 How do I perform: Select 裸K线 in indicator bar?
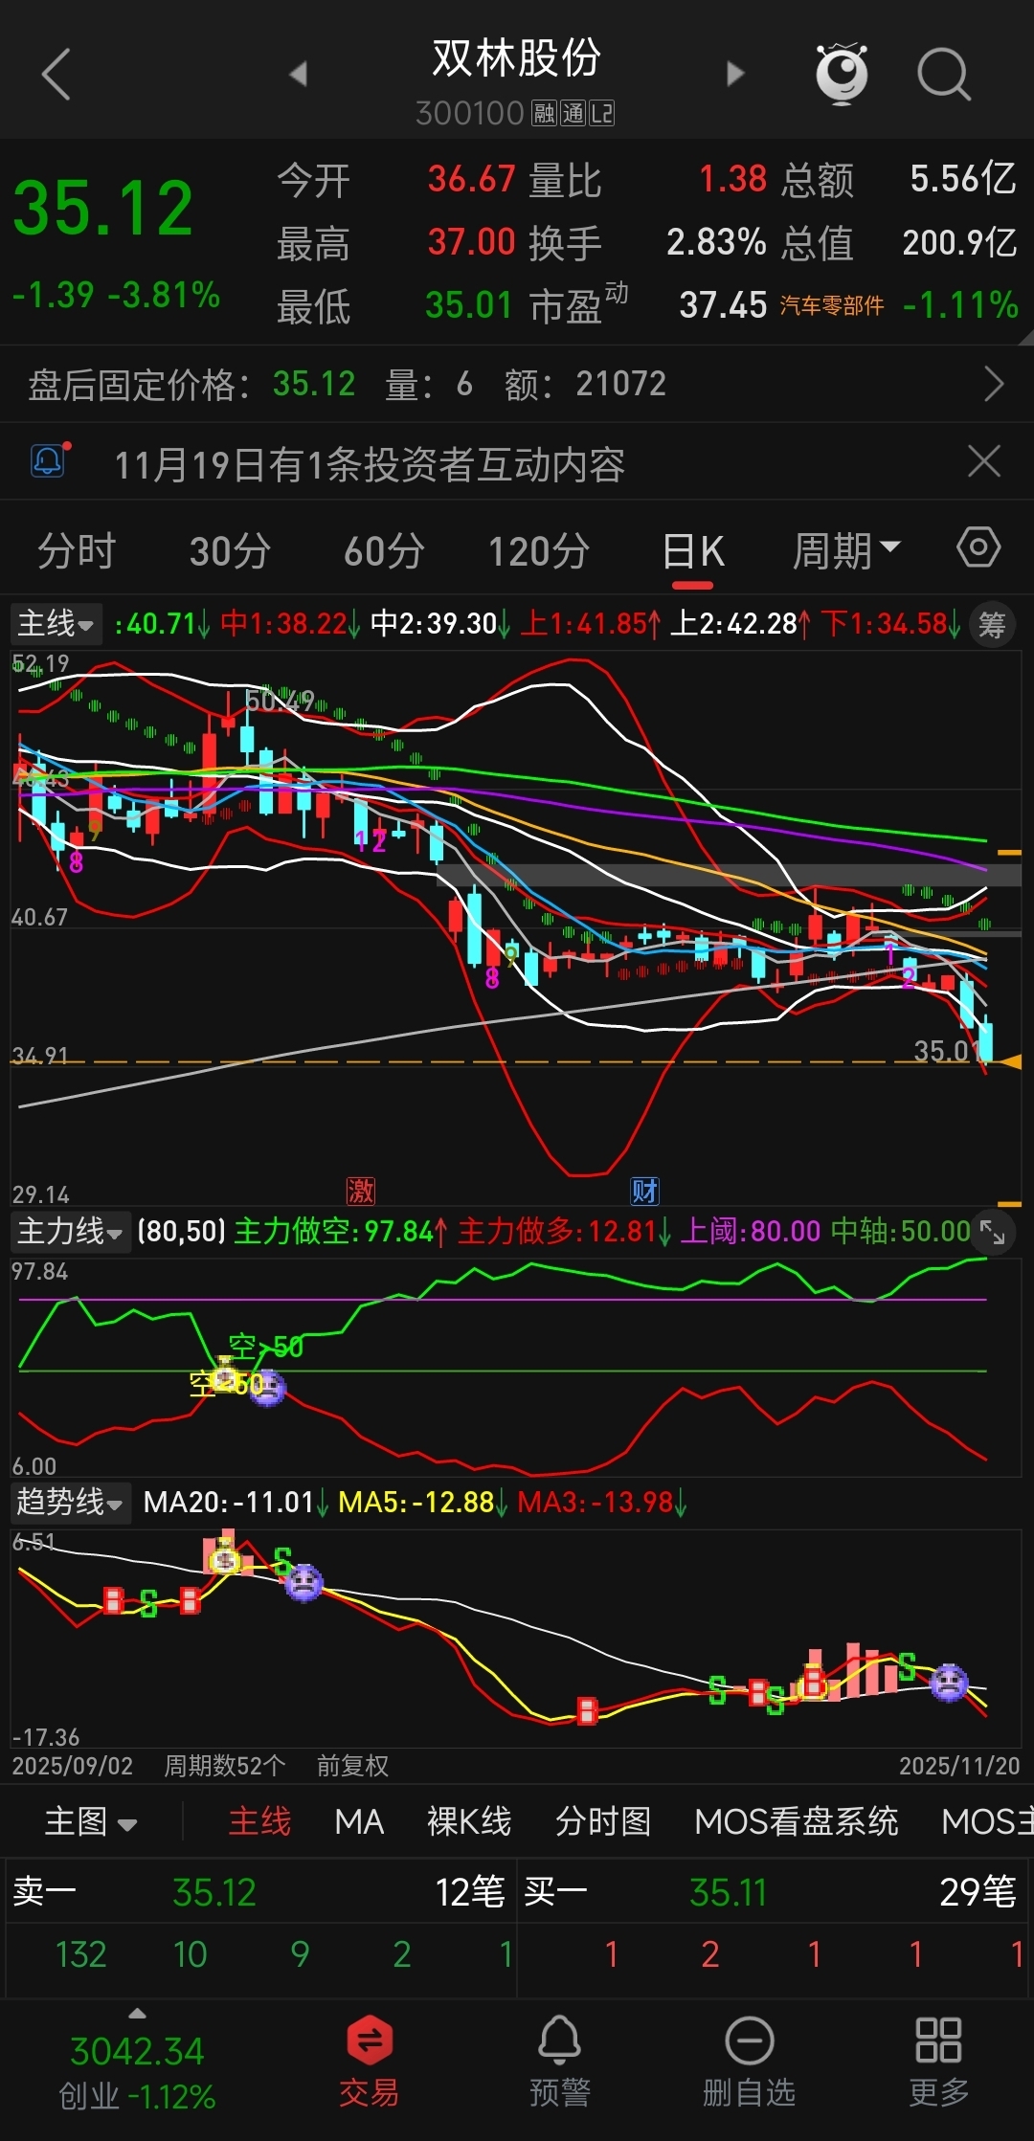469,1821
